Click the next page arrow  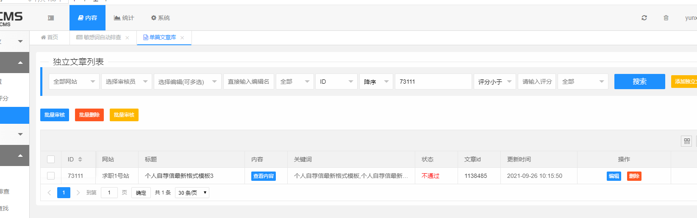(x=78, y=193)
